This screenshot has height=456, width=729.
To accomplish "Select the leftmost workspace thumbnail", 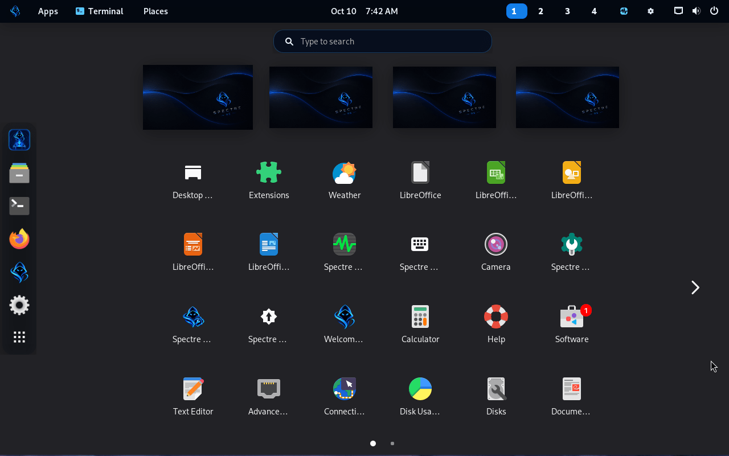I will tap(198, 97).
